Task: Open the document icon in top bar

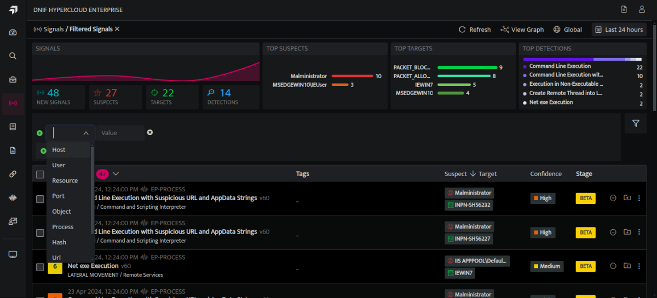Action: [x=624, y=9]
